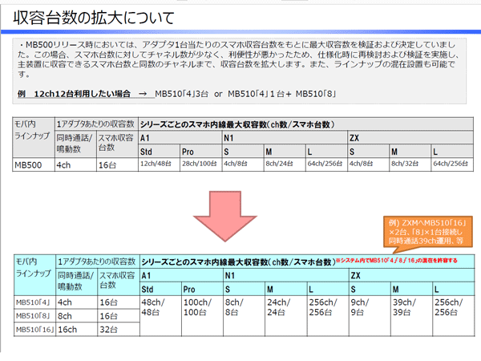481x361 pixels.
Task: Click the MB510「16」 row label in cyan table
Action: tap(35, 330)
